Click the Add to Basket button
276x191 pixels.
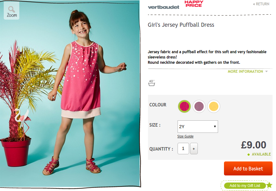point(248,169)
